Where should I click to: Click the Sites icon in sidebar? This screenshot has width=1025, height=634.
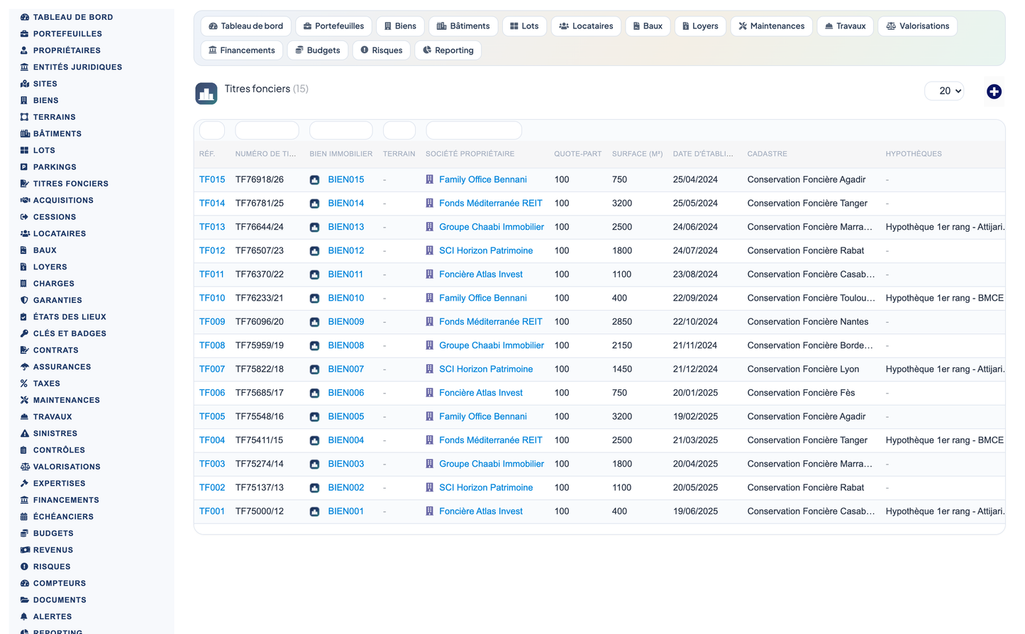[x=25, y=84]
